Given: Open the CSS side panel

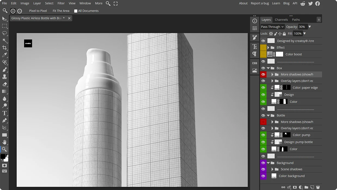Looking at the screenshot, I should (x=255, y=63).
